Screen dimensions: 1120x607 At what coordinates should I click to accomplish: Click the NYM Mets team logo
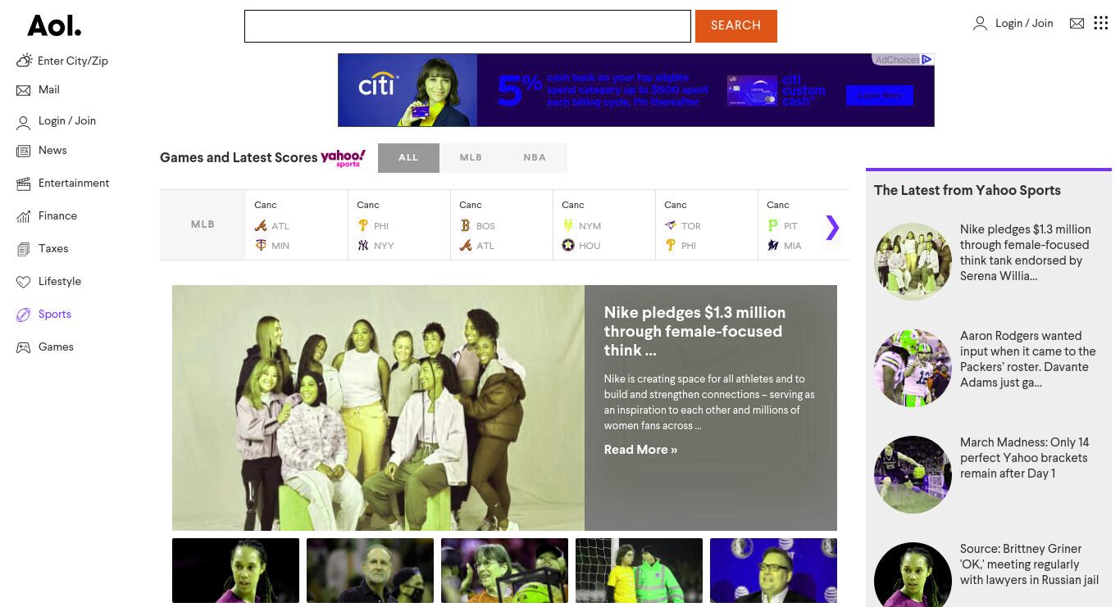568,225
